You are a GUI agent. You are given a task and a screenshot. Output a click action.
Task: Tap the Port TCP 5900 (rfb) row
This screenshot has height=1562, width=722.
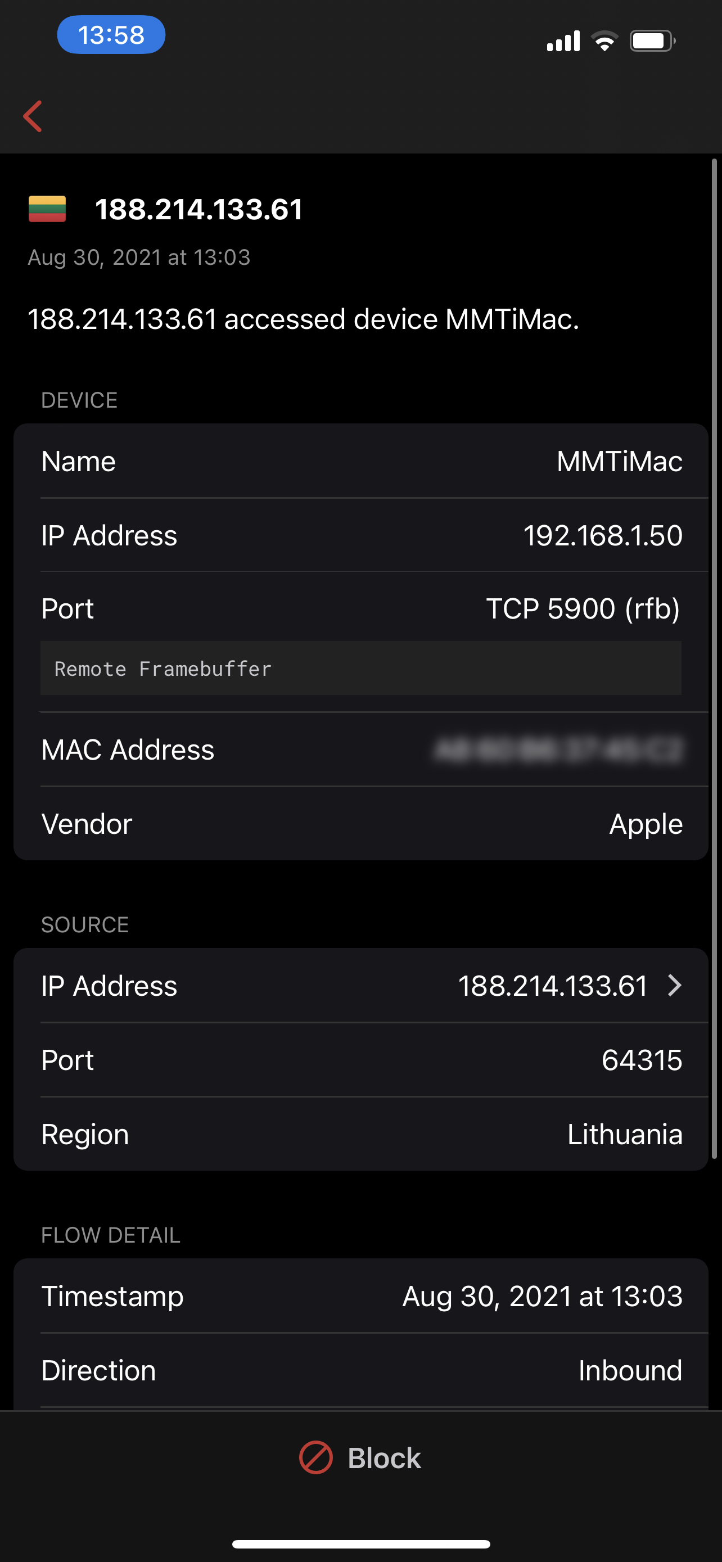362,608
